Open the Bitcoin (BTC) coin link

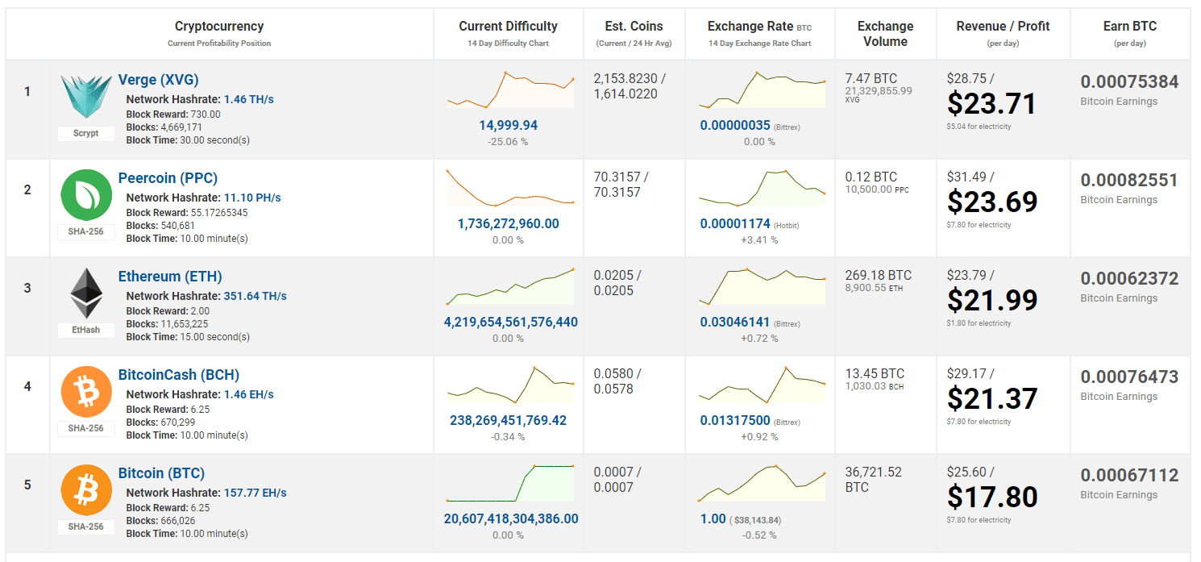coord(161,473)
